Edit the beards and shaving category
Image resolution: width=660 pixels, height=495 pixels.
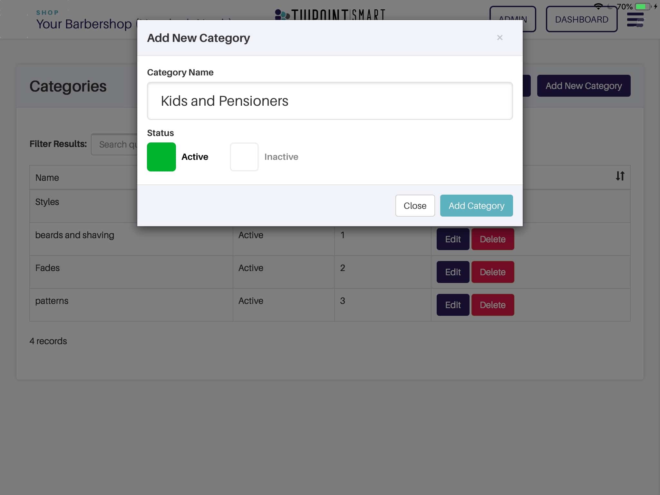pos(452,239)
